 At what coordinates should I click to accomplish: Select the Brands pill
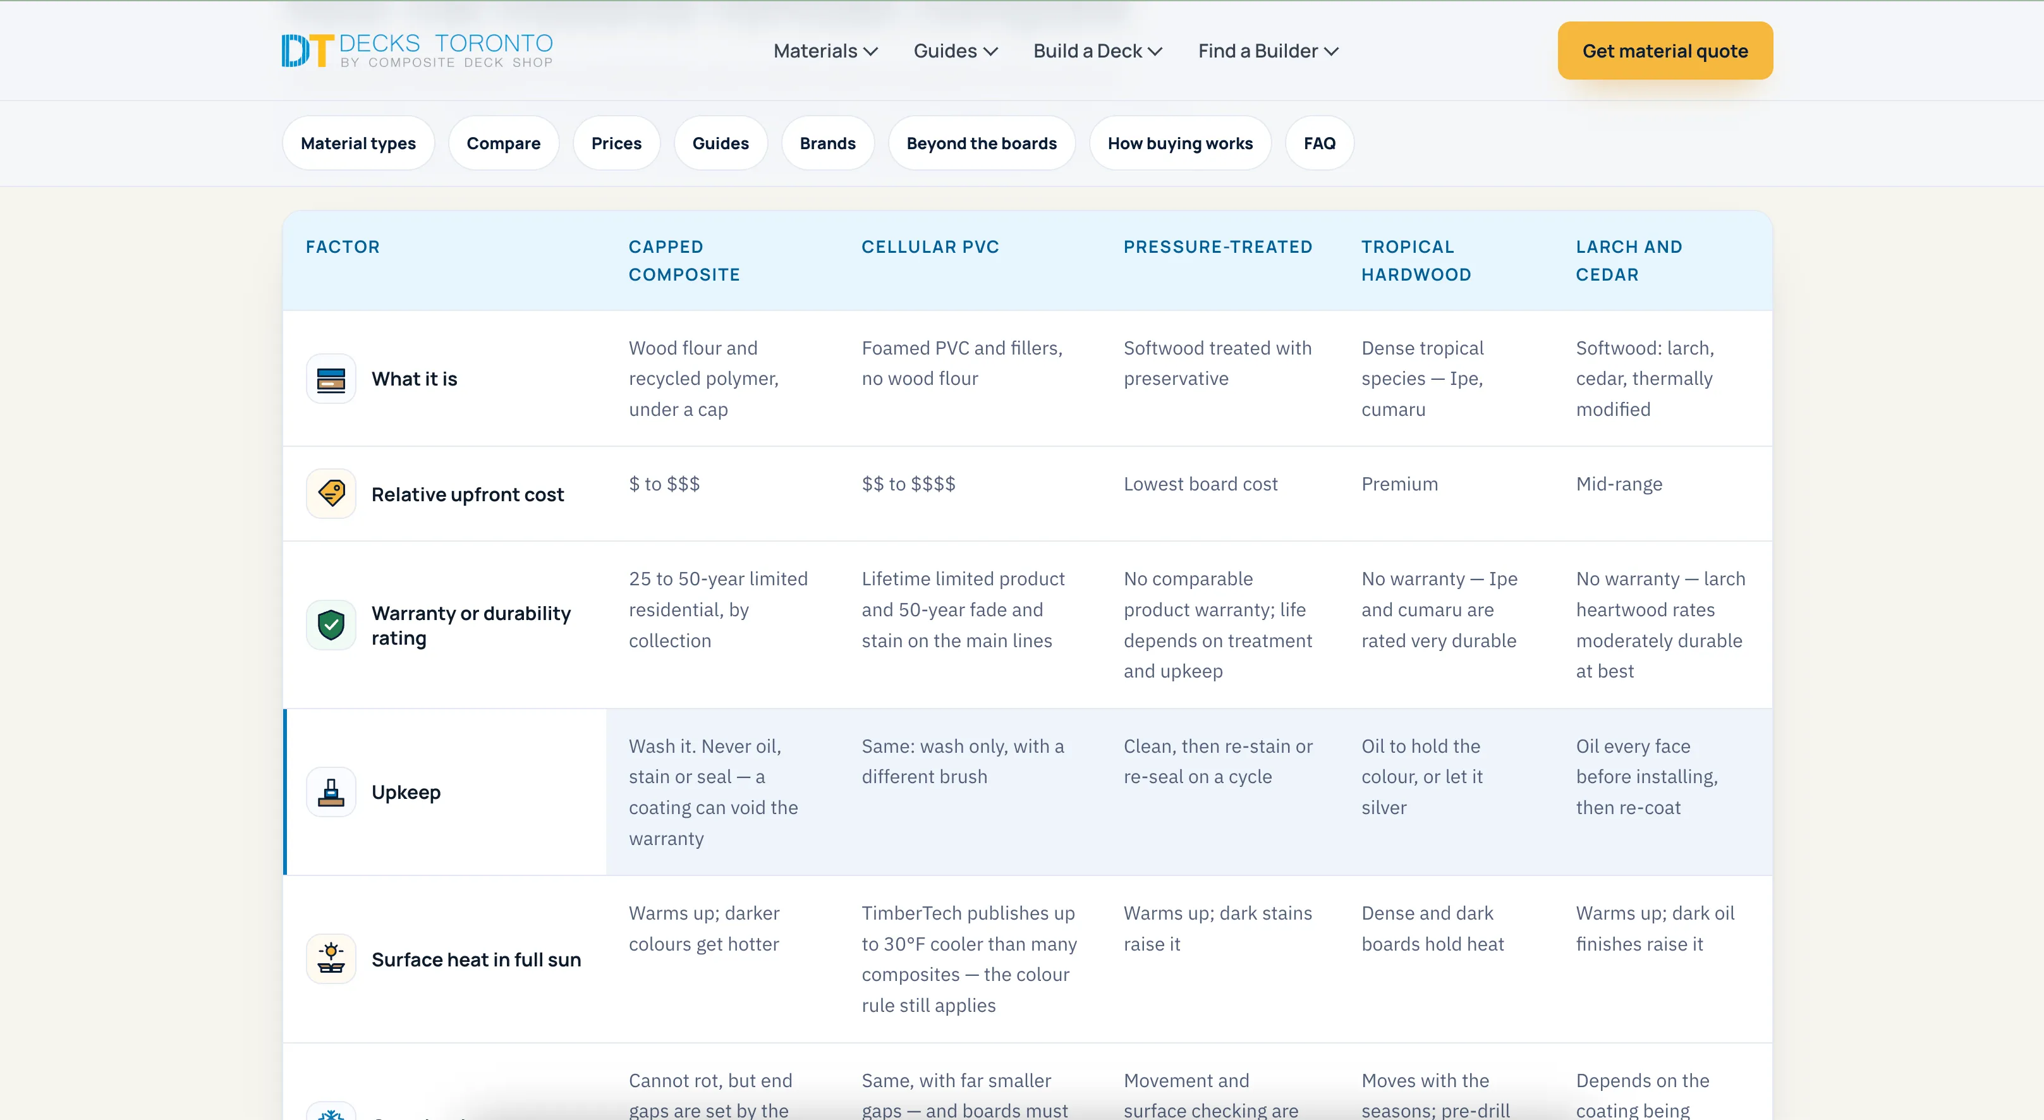(x=827, y=143)
